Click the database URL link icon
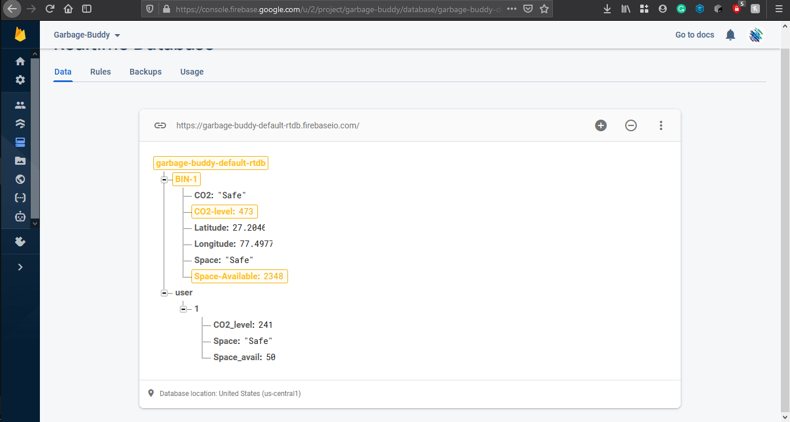This screenshot has width=790, height=422. click(160, 125)
